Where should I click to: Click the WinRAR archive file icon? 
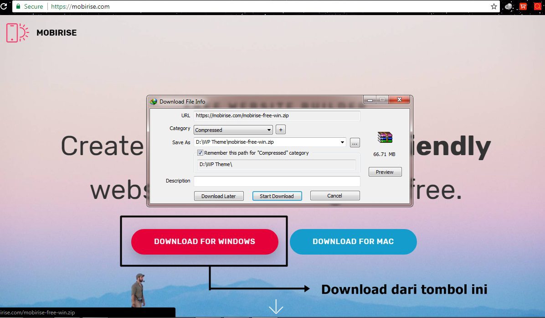point(385,137)
